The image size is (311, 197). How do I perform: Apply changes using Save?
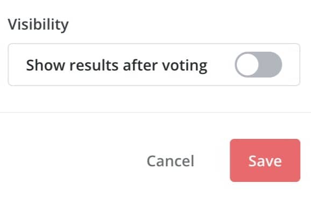click(x=265, y=160)
